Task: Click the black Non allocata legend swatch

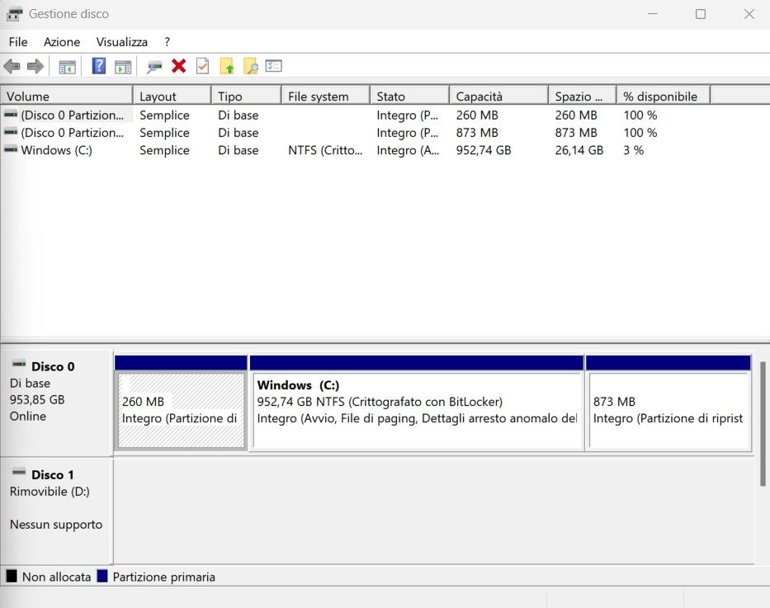Action: coord(12,576)
